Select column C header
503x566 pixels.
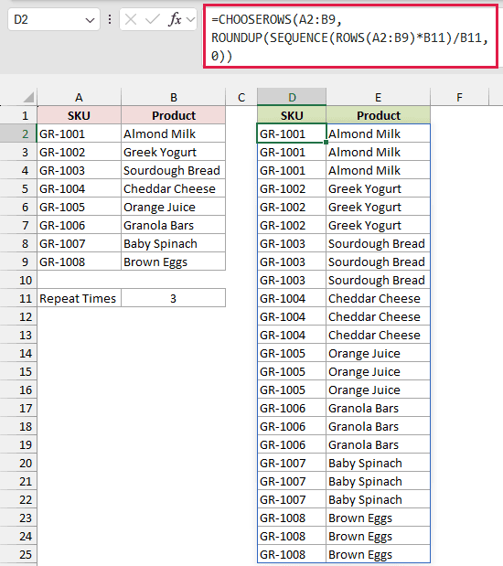241,97
